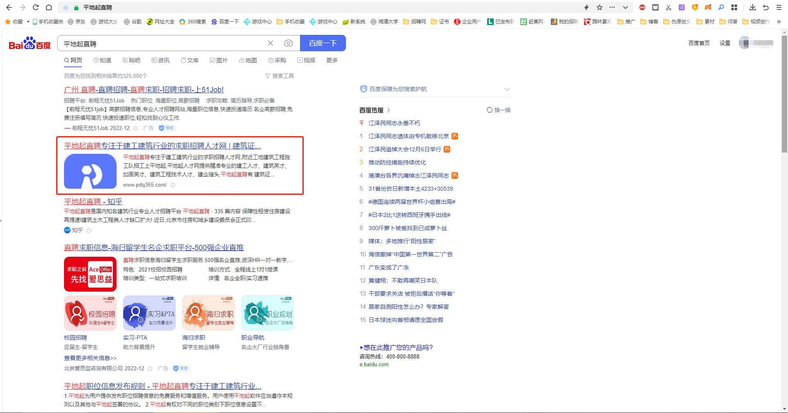The image size is (788, 413).
Task: Open hot search 推动防控措施持续优化
Action: pyautogui.click(x=397, y=162)
